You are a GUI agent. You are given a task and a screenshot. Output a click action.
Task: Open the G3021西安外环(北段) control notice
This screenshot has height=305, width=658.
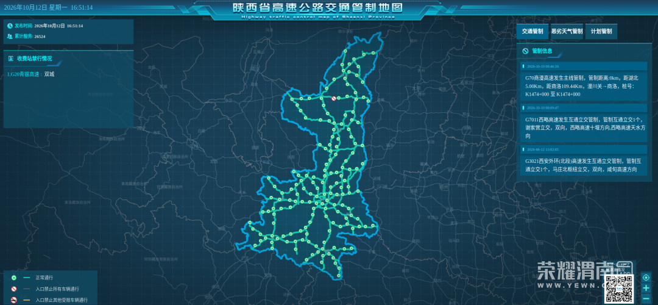pyautogui.click(x=584, y=165)
